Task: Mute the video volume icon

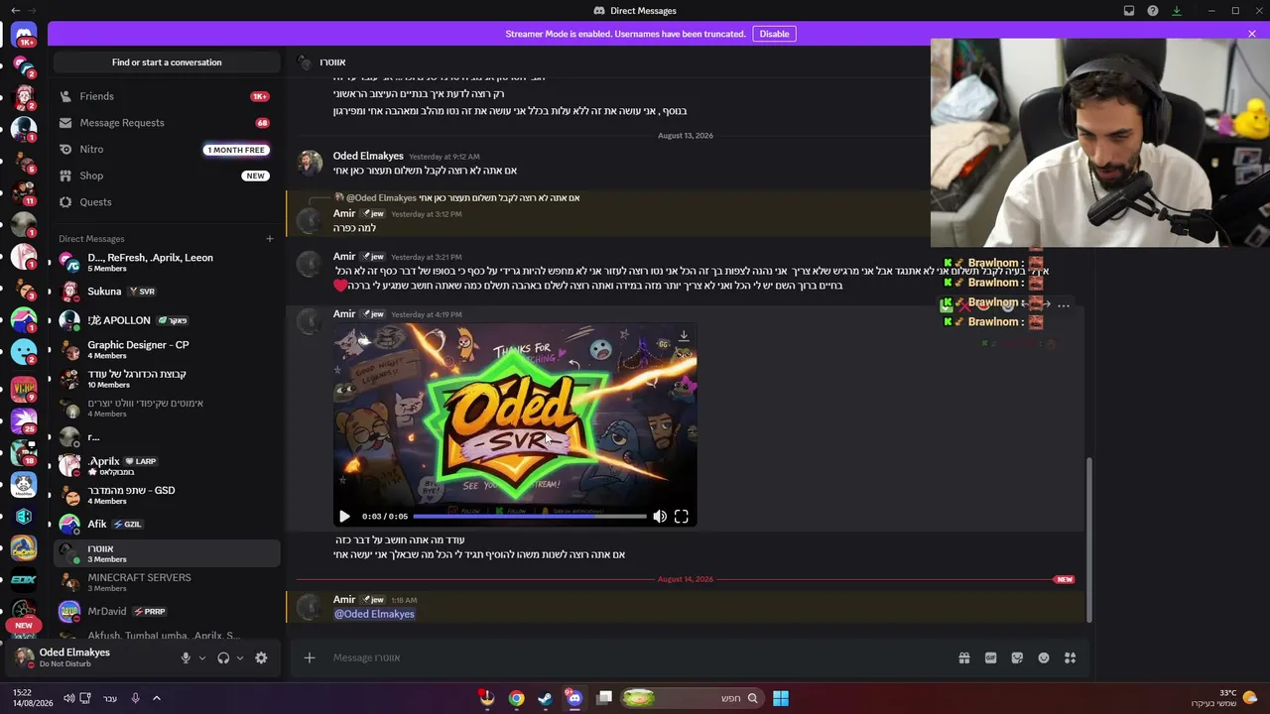Action: 660,517
